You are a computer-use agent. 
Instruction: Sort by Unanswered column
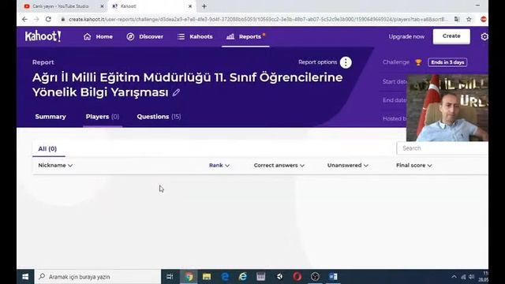(347, 165)
